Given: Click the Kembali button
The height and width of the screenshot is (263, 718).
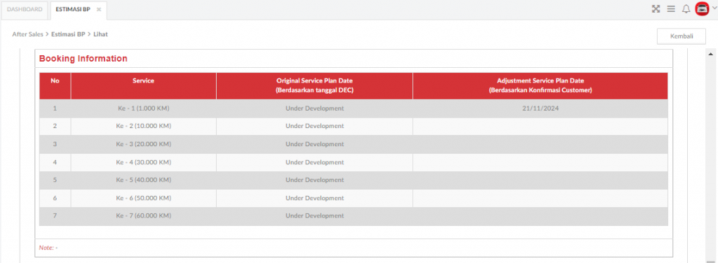Looking at the screenshot, I should (682, 36).
